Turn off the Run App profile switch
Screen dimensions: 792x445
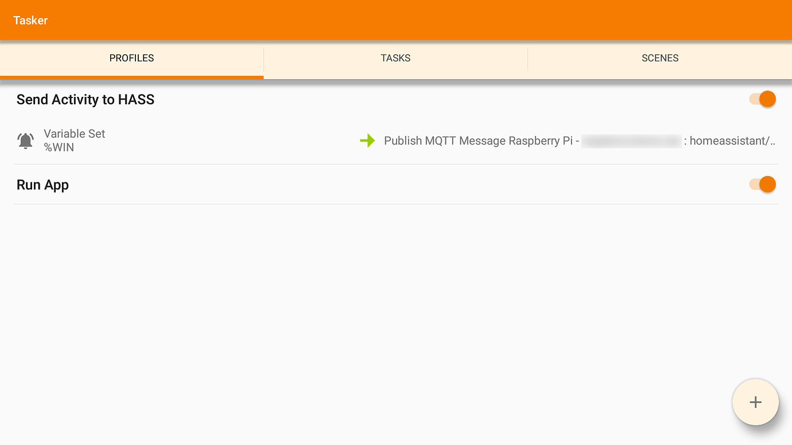[x=762, y=185]
